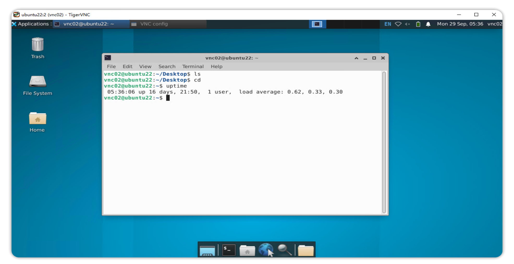The width and height of the screenshot is (514, 264).
Task: Open the vnc02 user menu in panel
Action: [494, 24]
